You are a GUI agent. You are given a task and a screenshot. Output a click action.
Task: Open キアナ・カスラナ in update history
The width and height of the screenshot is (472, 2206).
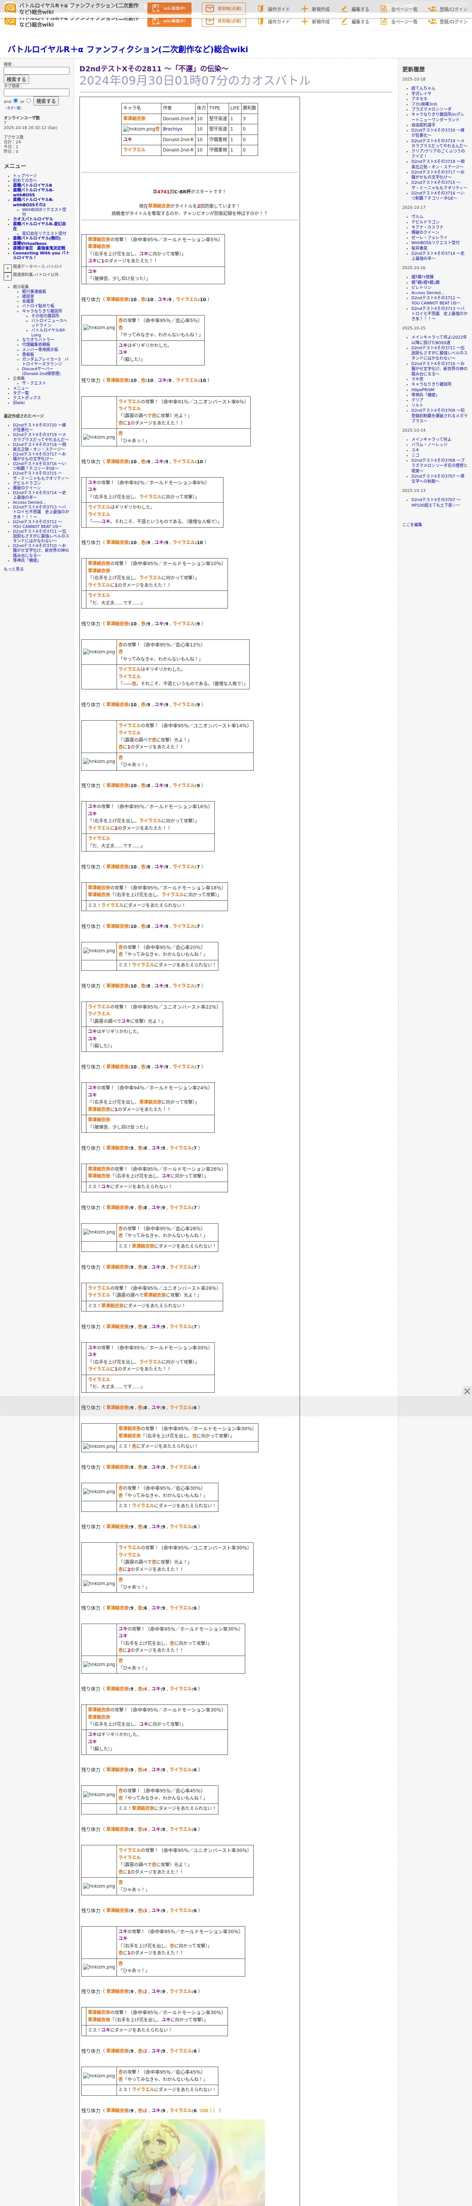[428, 227]
